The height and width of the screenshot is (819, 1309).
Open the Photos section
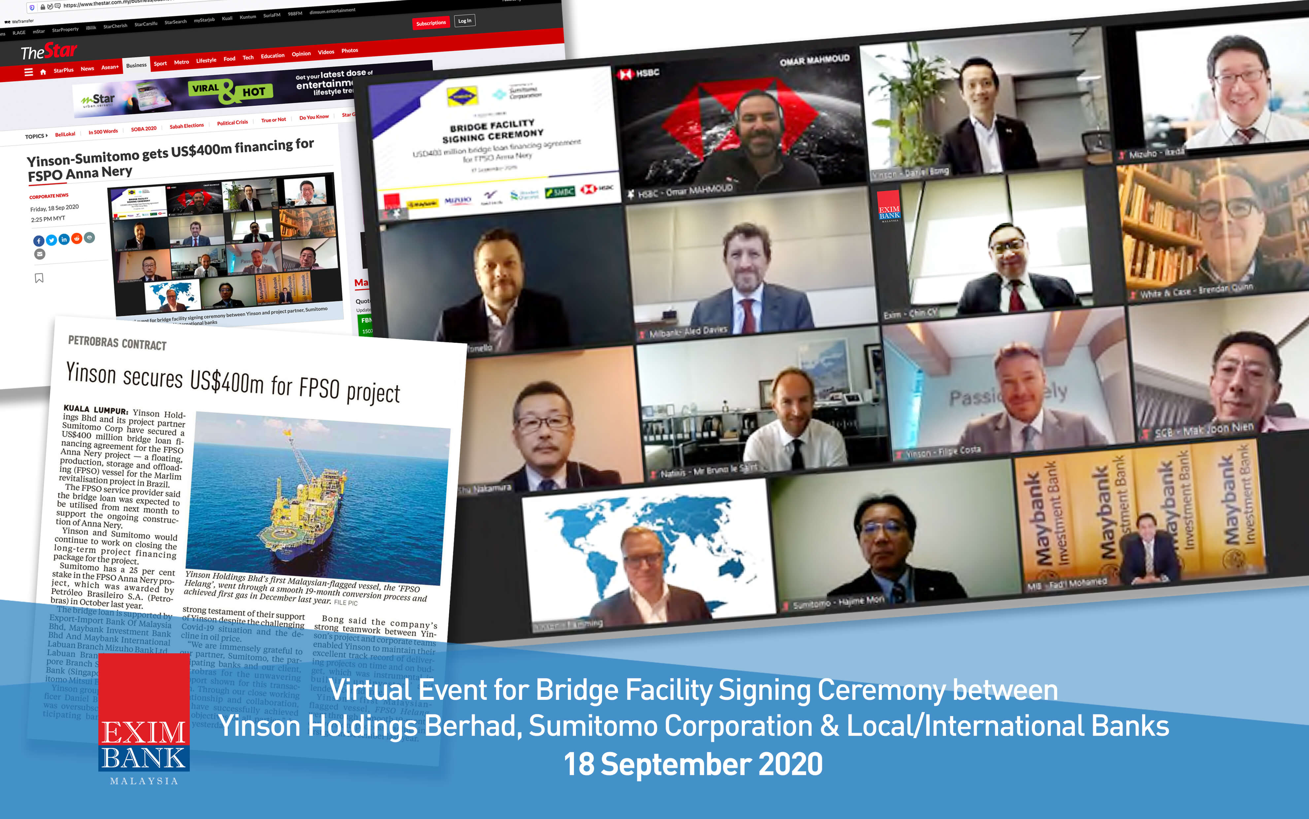350,51
